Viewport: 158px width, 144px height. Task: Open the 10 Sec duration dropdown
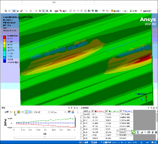[58, 112]
